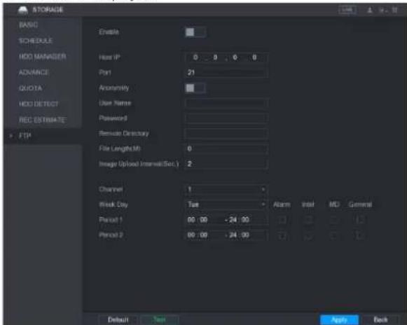The width and height of the screenshot is (407, 325).
Task: Click the File Length field
Action: (226, 148)
